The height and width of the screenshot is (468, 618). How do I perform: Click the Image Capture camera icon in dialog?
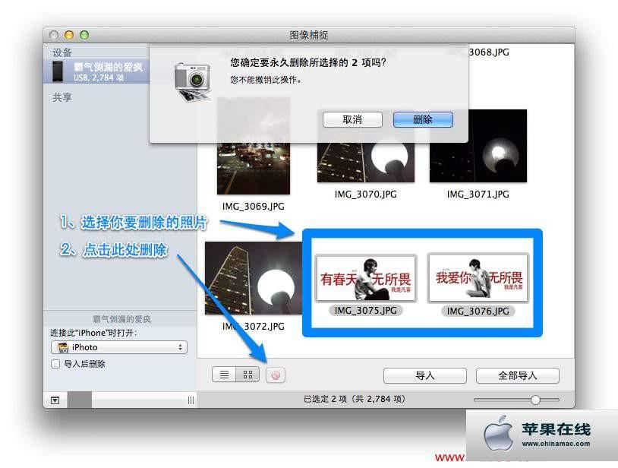192,81
